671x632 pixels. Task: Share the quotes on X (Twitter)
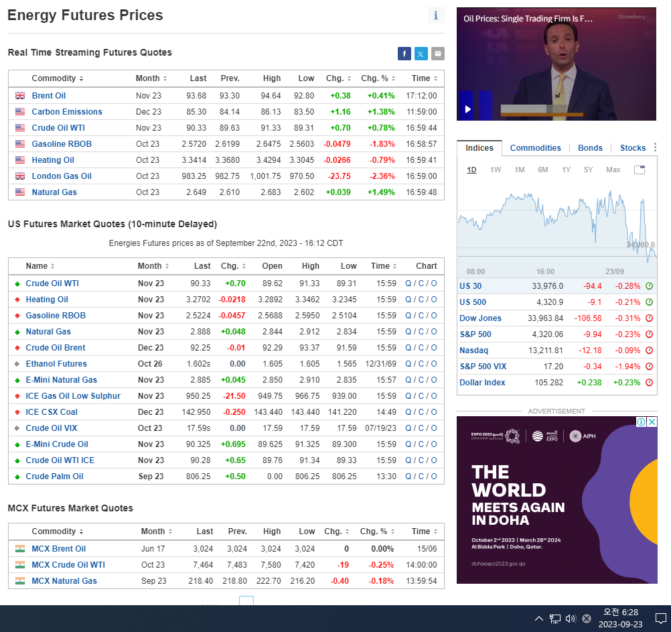(421, 54)
